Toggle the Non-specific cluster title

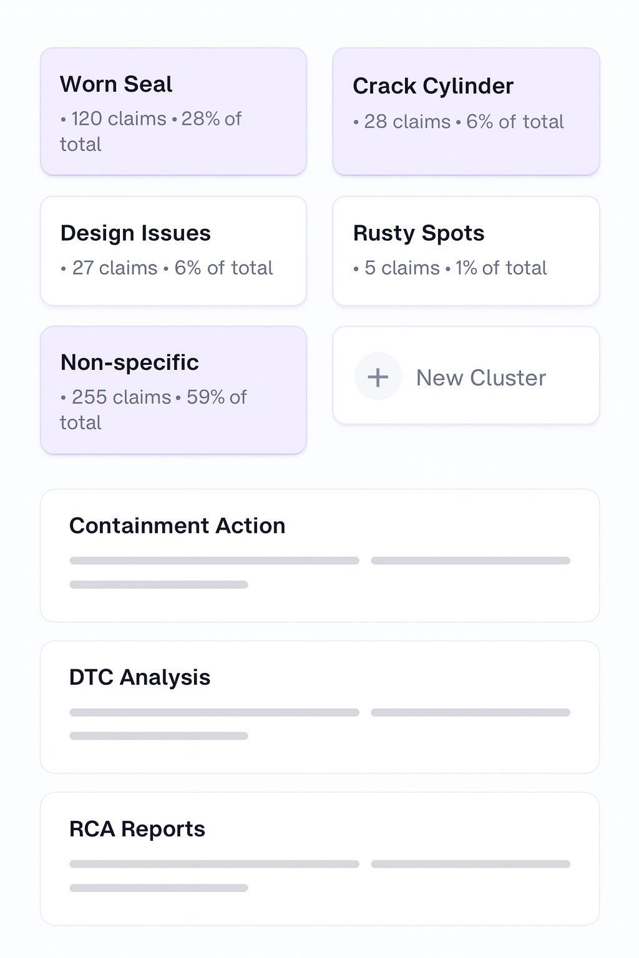(x=130, y=362)
